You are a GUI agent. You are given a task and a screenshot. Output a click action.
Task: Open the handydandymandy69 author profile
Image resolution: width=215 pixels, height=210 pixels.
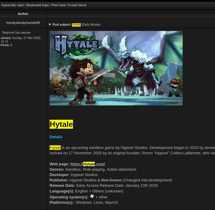[x=23, y=23]
